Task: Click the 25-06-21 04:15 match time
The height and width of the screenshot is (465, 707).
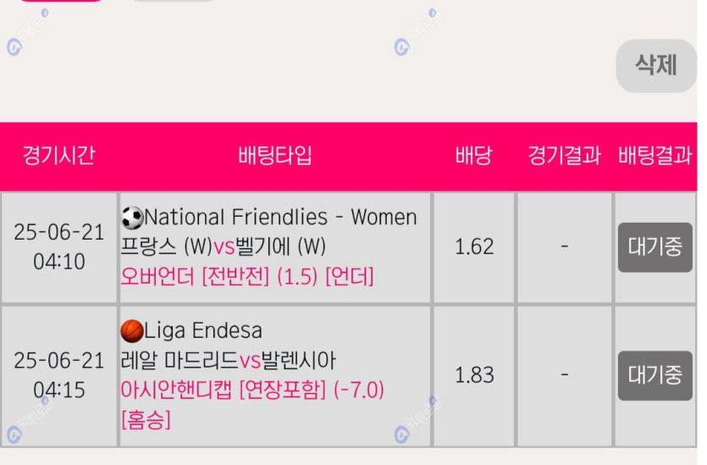Action: [x=59, y=376]
